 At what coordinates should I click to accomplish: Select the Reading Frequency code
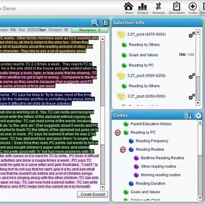(x=152, y=141)
